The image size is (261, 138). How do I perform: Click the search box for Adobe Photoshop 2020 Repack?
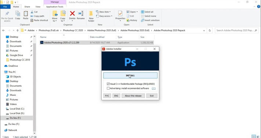pyautogui.click(x=236, y=30)
